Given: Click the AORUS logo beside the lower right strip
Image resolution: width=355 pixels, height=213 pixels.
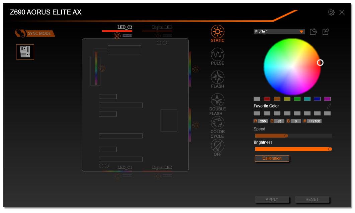Looking at the screenshot, I should [x=196, y=125].
